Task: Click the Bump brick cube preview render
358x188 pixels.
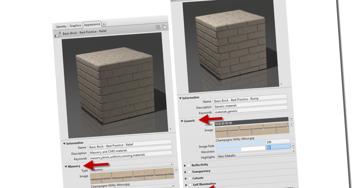Action: (x=231, y=46)
